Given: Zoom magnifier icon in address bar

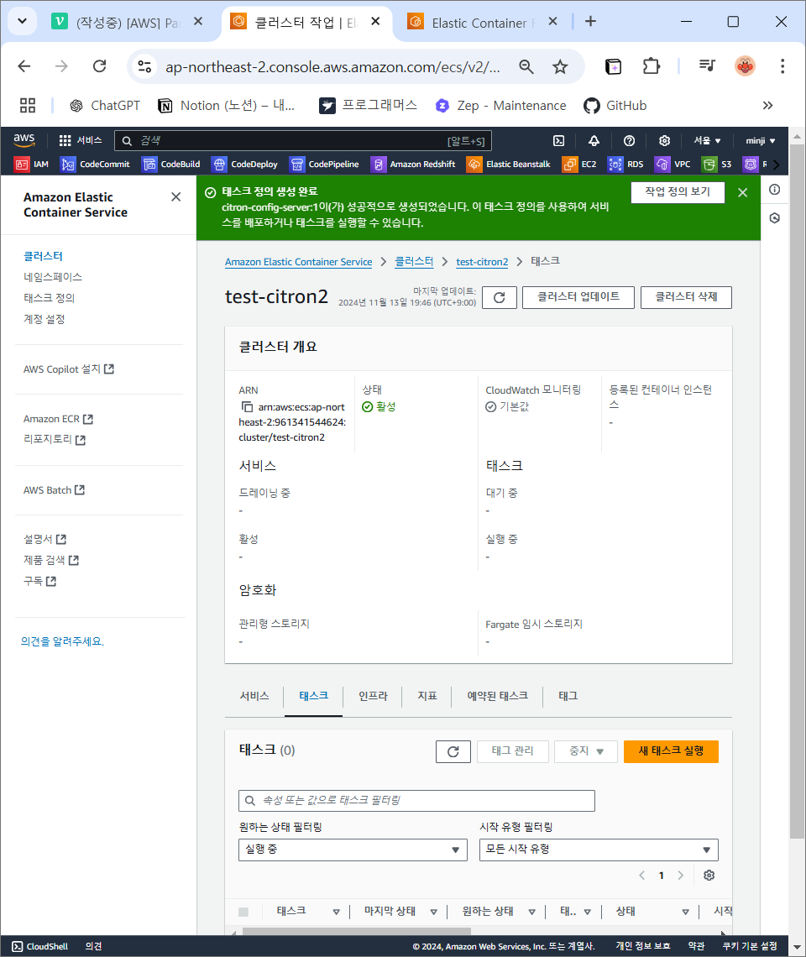Looking at the screenshot, I should [526, 66].
